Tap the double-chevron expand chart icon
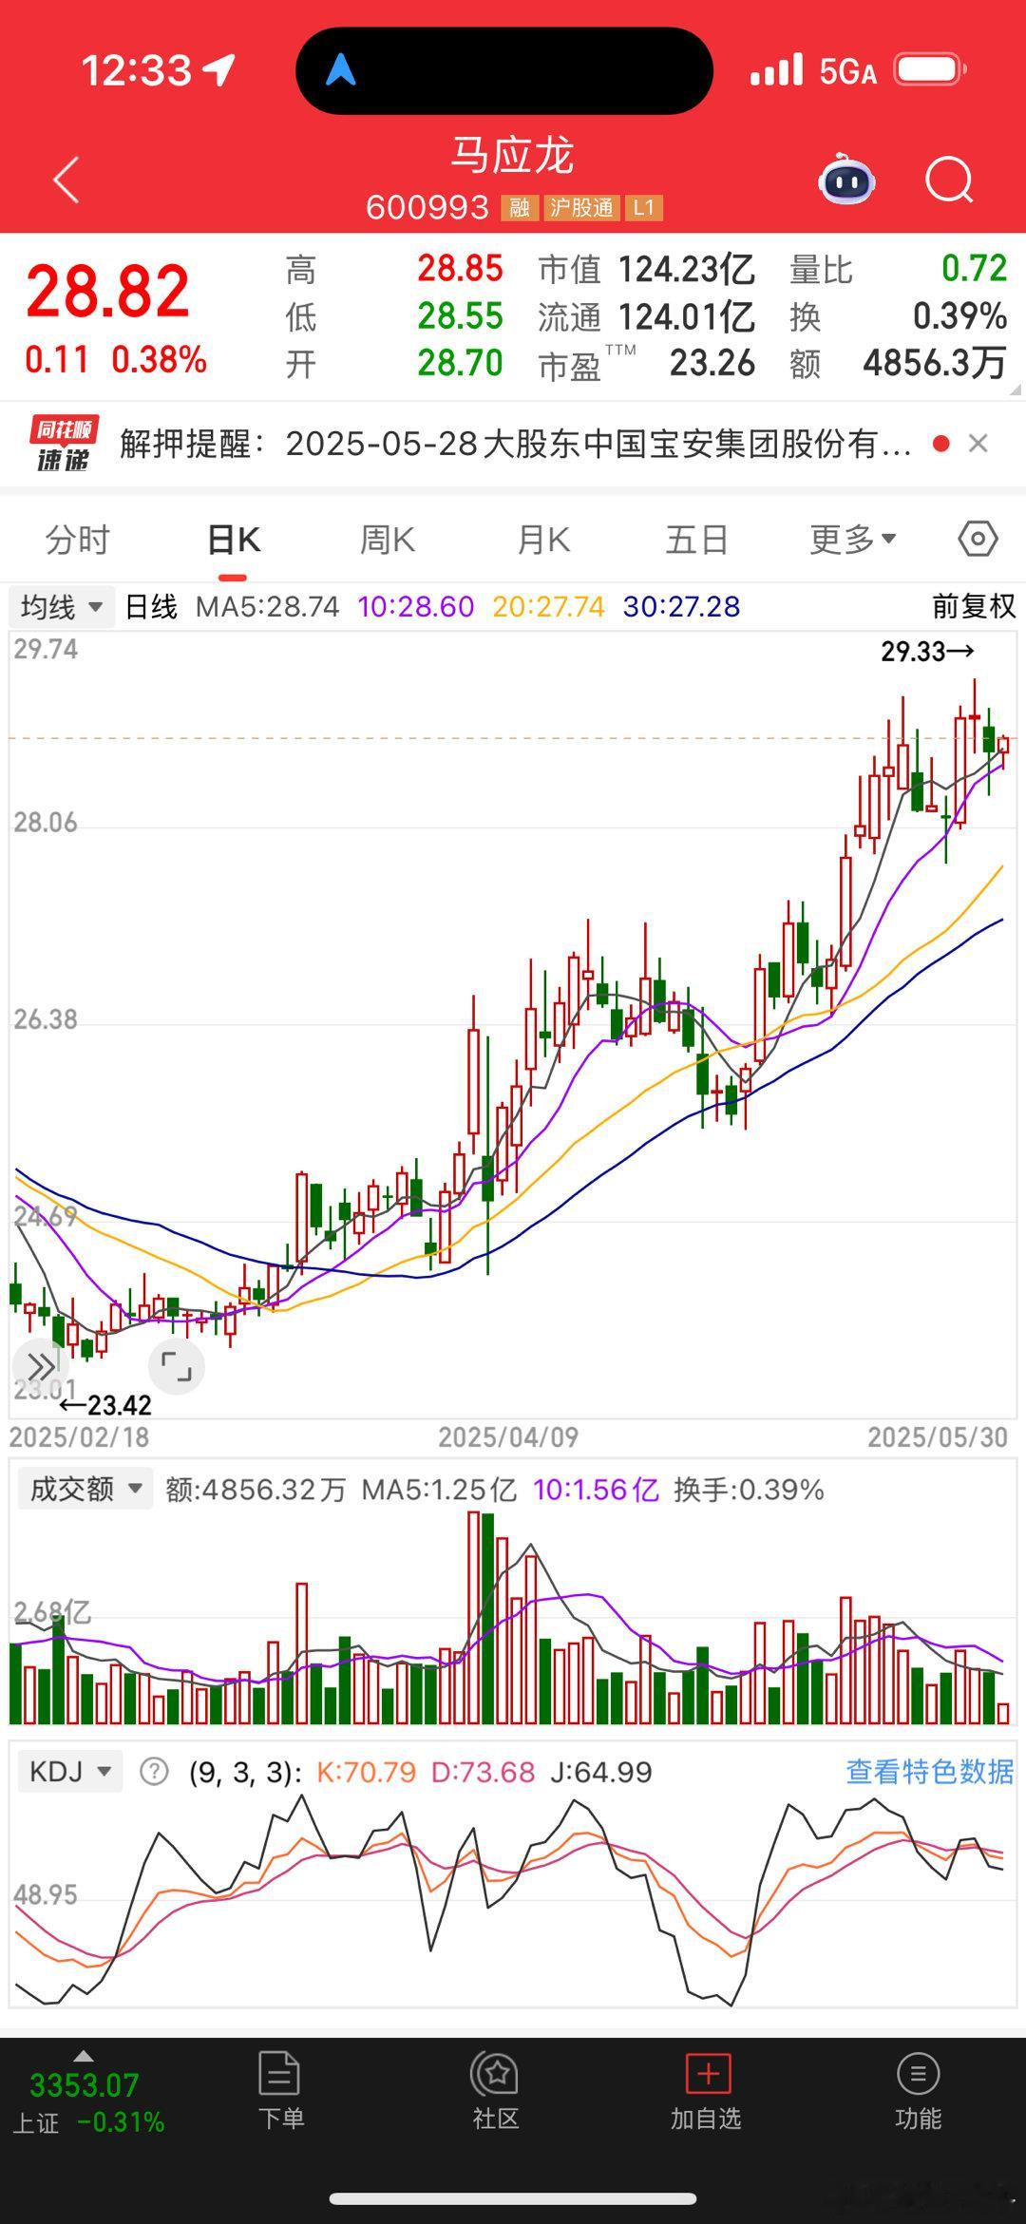The width and height of the screenshot is (1026, 2224). coord(41,1367)
